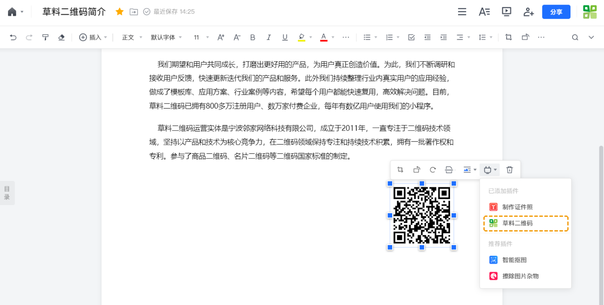The width and height of the screenshot is (604, 305).
Task: Open the green QR code app icon
Action: click(x=590, y=12)
